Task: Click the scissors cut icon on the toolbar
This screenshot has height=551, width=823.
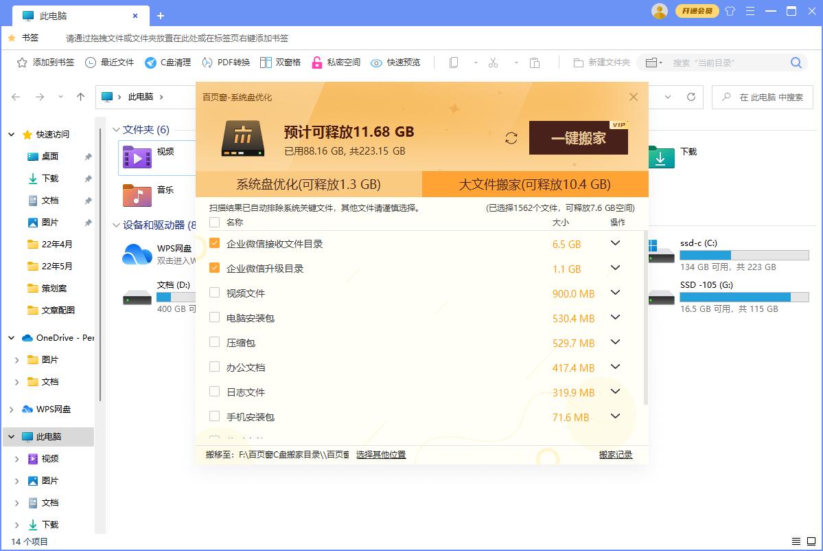Action: click(493, 62)
